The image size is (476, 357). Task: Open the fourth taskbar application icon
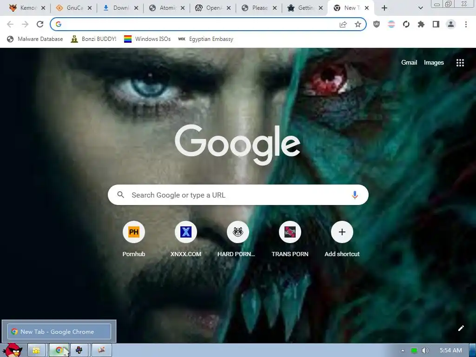coord(101,350)
